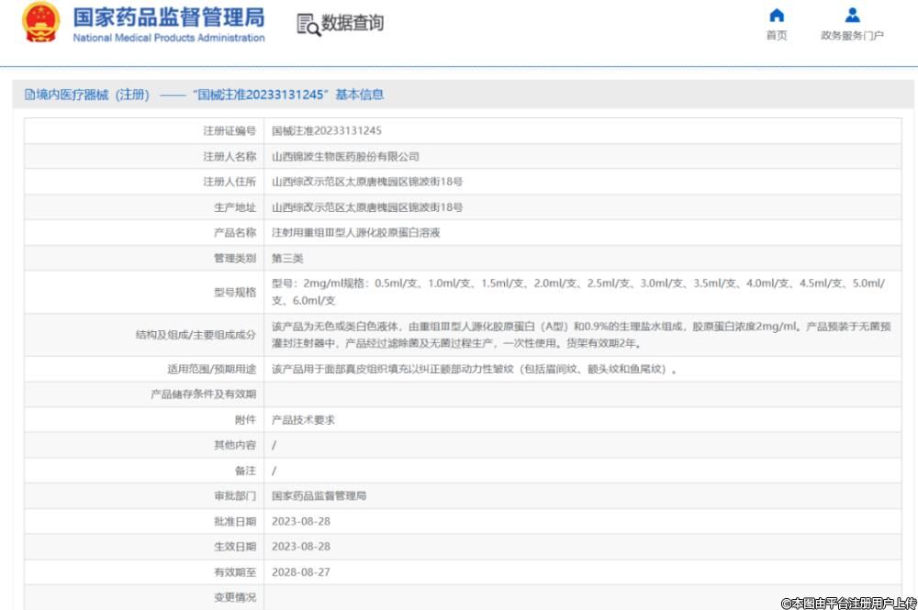Viewport: 918px width, 610px height.
Task: Click the 数据查询 magnifier document icon
Action: [x=308, y=26]
